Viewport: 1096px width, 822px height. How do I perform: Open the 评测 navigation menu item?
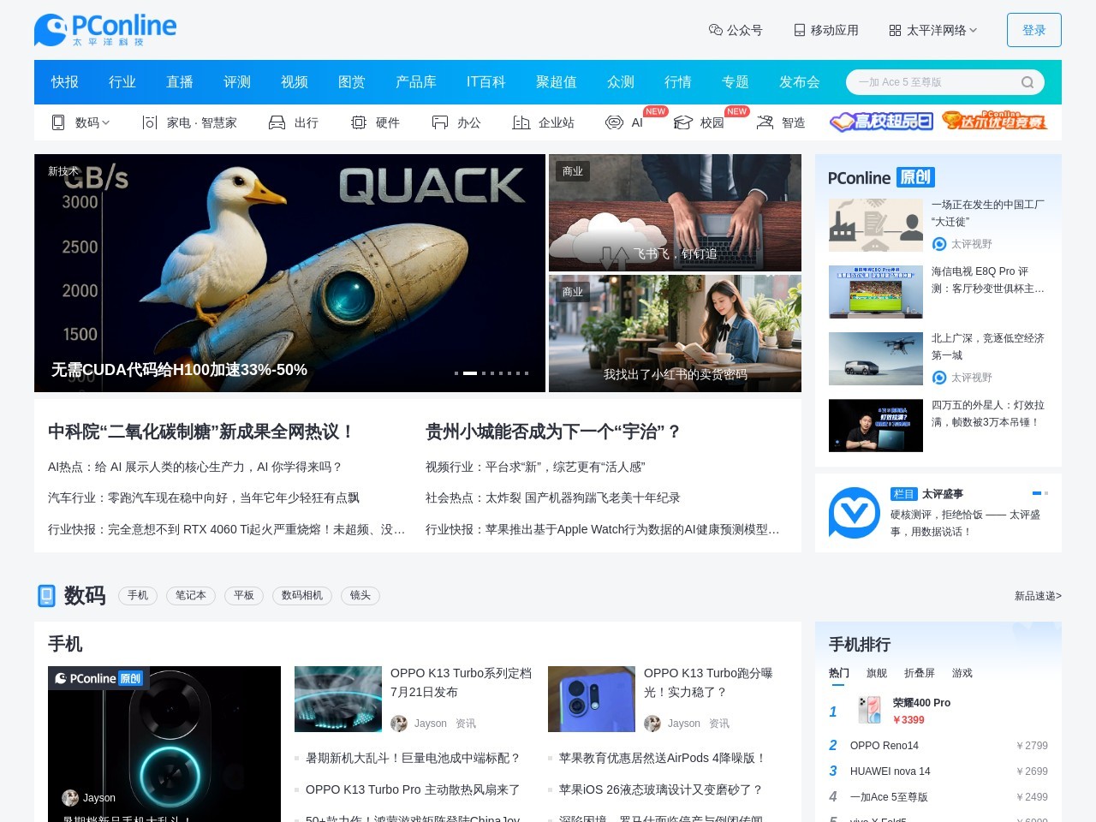coord(236,82)
